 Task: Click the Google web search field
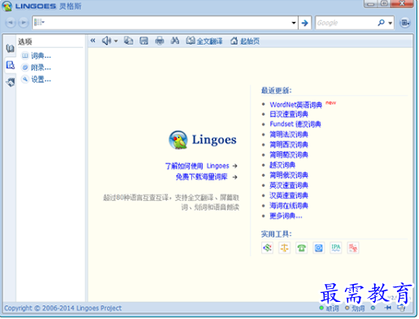click(x=346, y=23)
